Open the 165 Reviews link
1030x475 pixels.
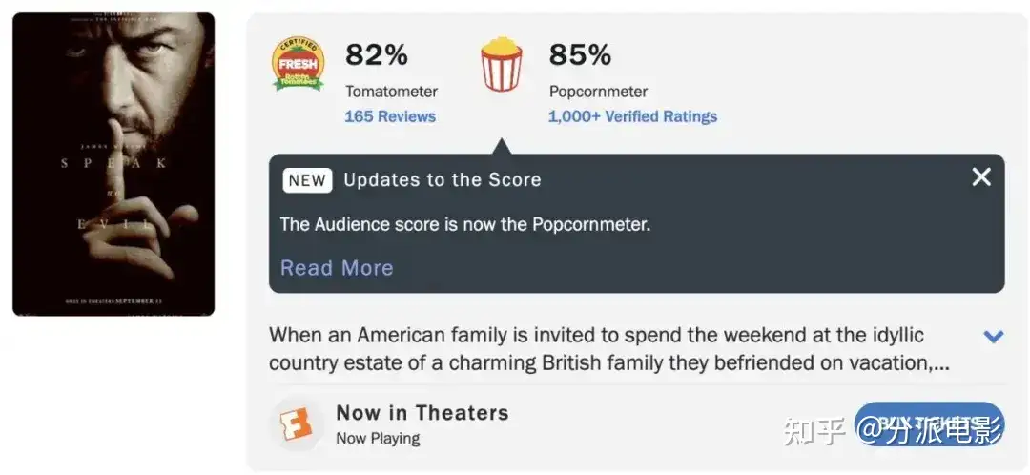pos(390,117)
